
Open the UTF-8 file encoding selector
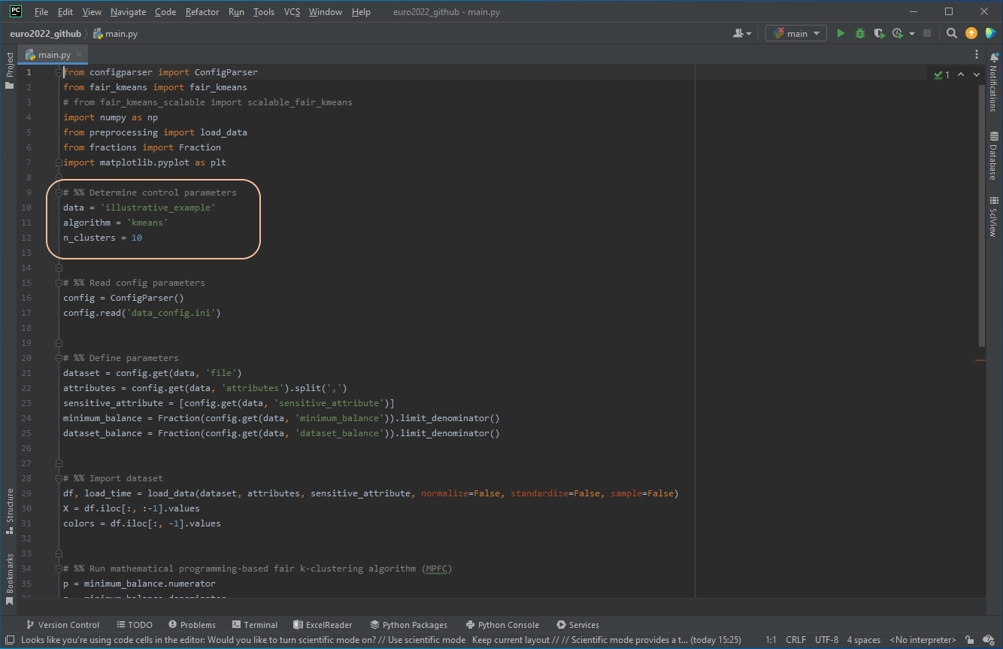[x=827, y=640]
